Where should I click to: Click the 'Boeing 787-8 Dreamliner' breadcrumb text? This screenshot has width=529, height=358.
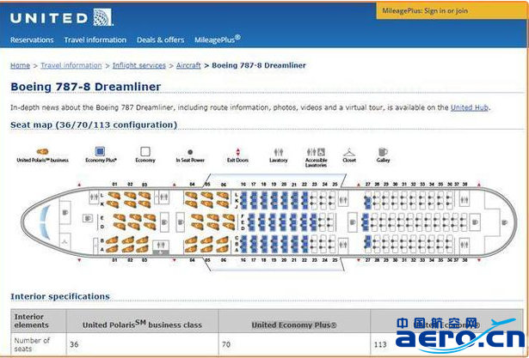[259, 65]
